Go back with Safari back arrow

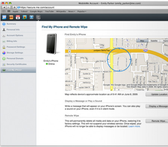4,7
